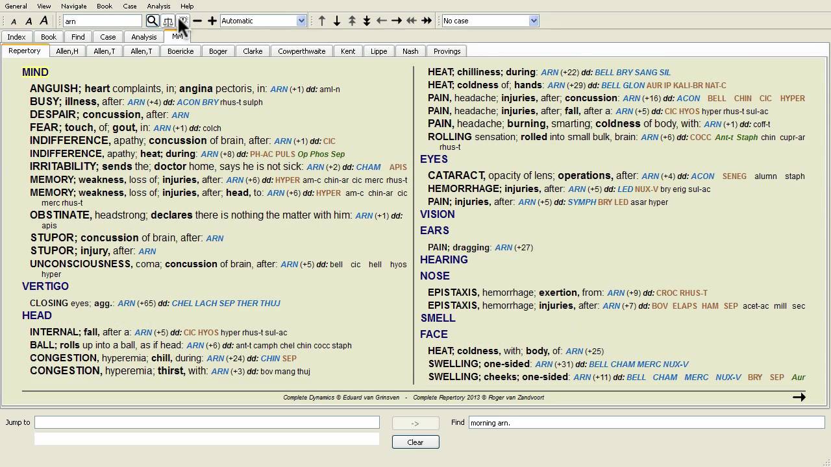
Task: Open the Navigate menu
Action: pyautogui.click(x=73, y=6)
